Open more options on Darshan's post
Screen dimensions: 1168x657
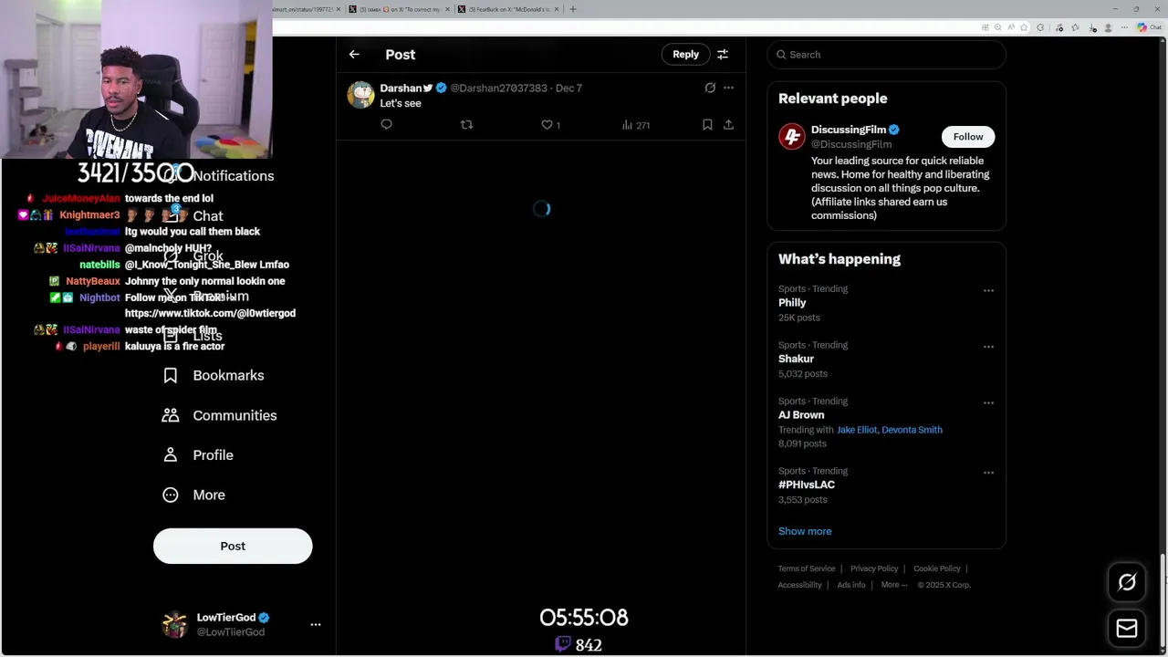click(x=728, y=88)
